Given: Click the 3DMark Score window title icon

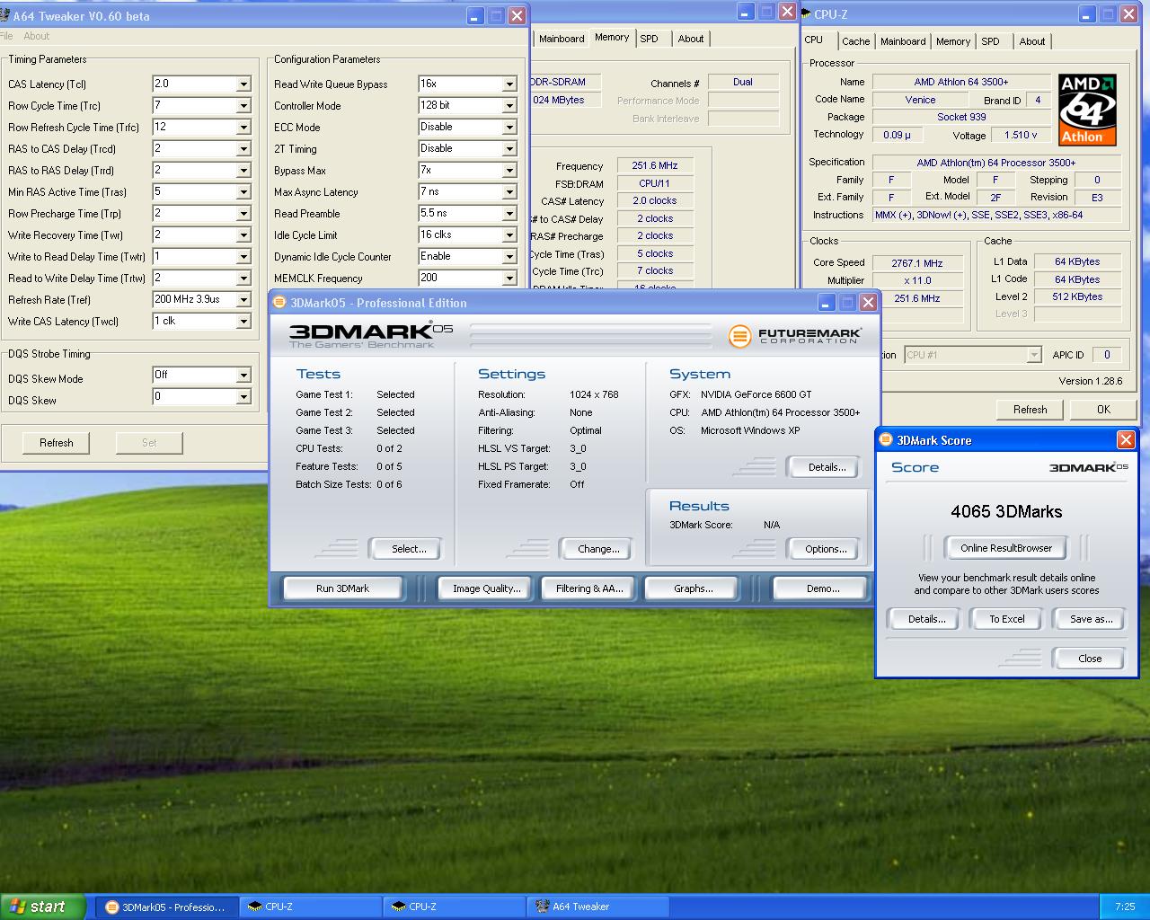Looking at the screenshot, I should pyautogui.click(x=887, y=439).
